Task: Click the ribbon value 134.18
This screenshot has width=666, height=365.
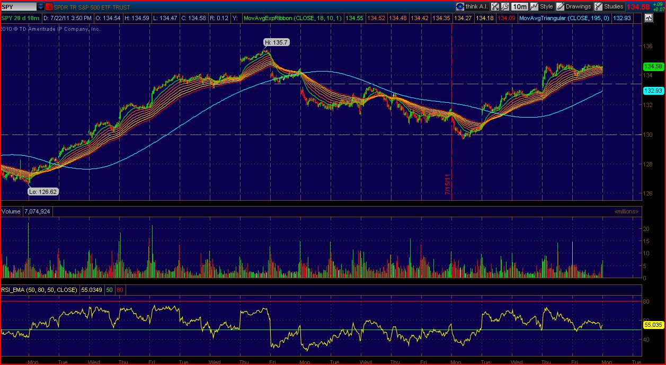Action: (x=485, y=18)
